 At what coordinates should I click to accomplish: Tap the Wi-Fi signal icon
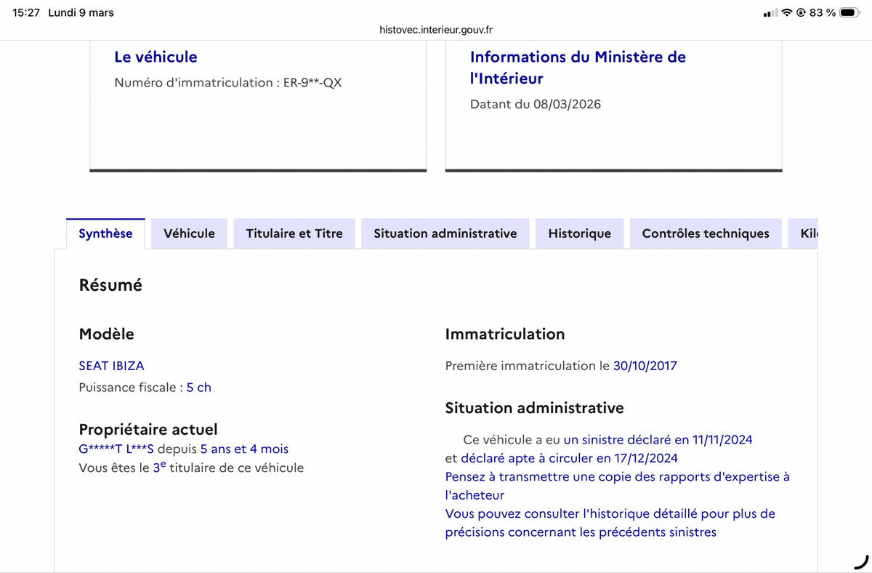coord(787,12)
